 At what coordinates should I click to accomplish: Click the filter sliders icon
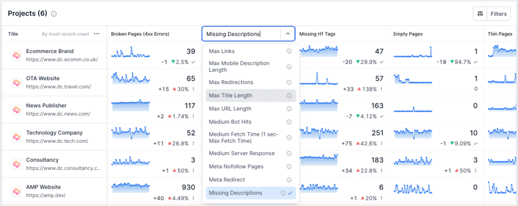click(x=480, y=14)
